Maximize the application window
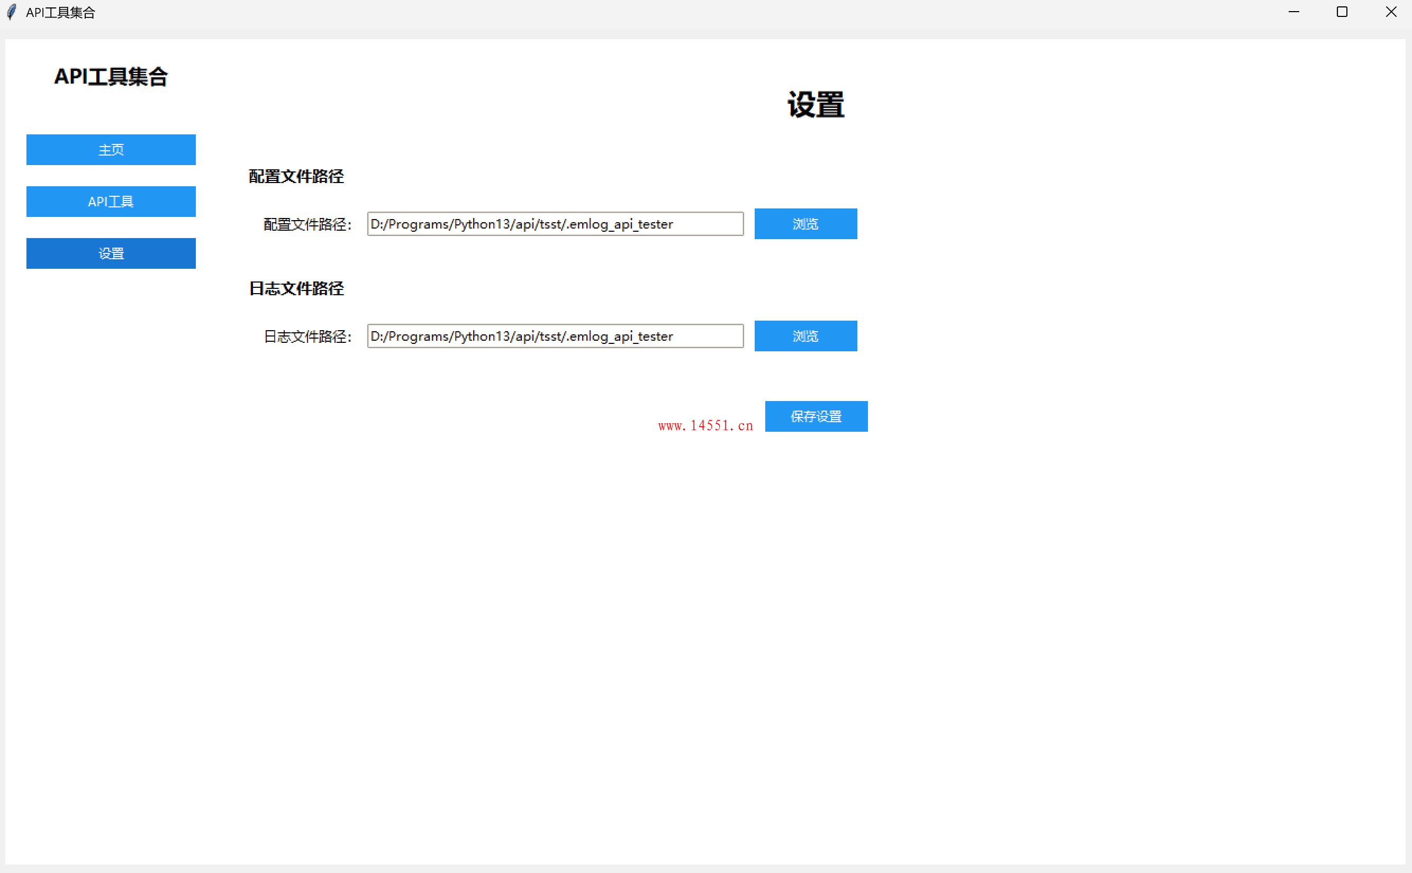Screen dimensions: 1412x873 click(x=1342, y=12)
